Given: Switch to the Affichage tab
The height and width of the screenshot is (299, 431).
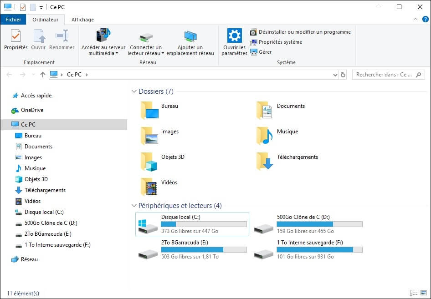Looking at the screenshot, I should pyautogui.click(x=82, y=20).
